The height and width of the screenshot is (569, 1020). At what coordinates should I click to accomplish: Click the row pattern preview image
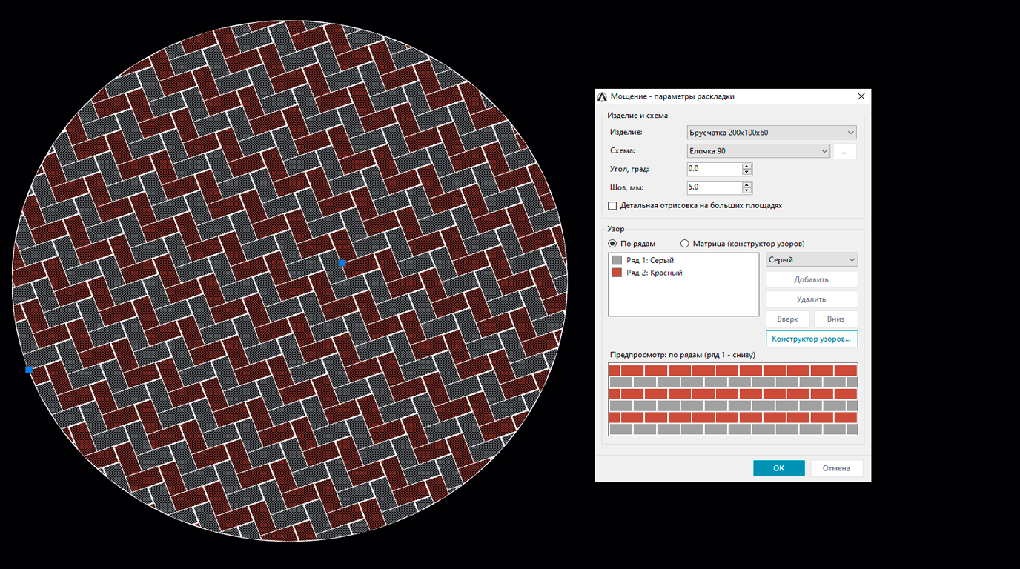pos(733,399)
